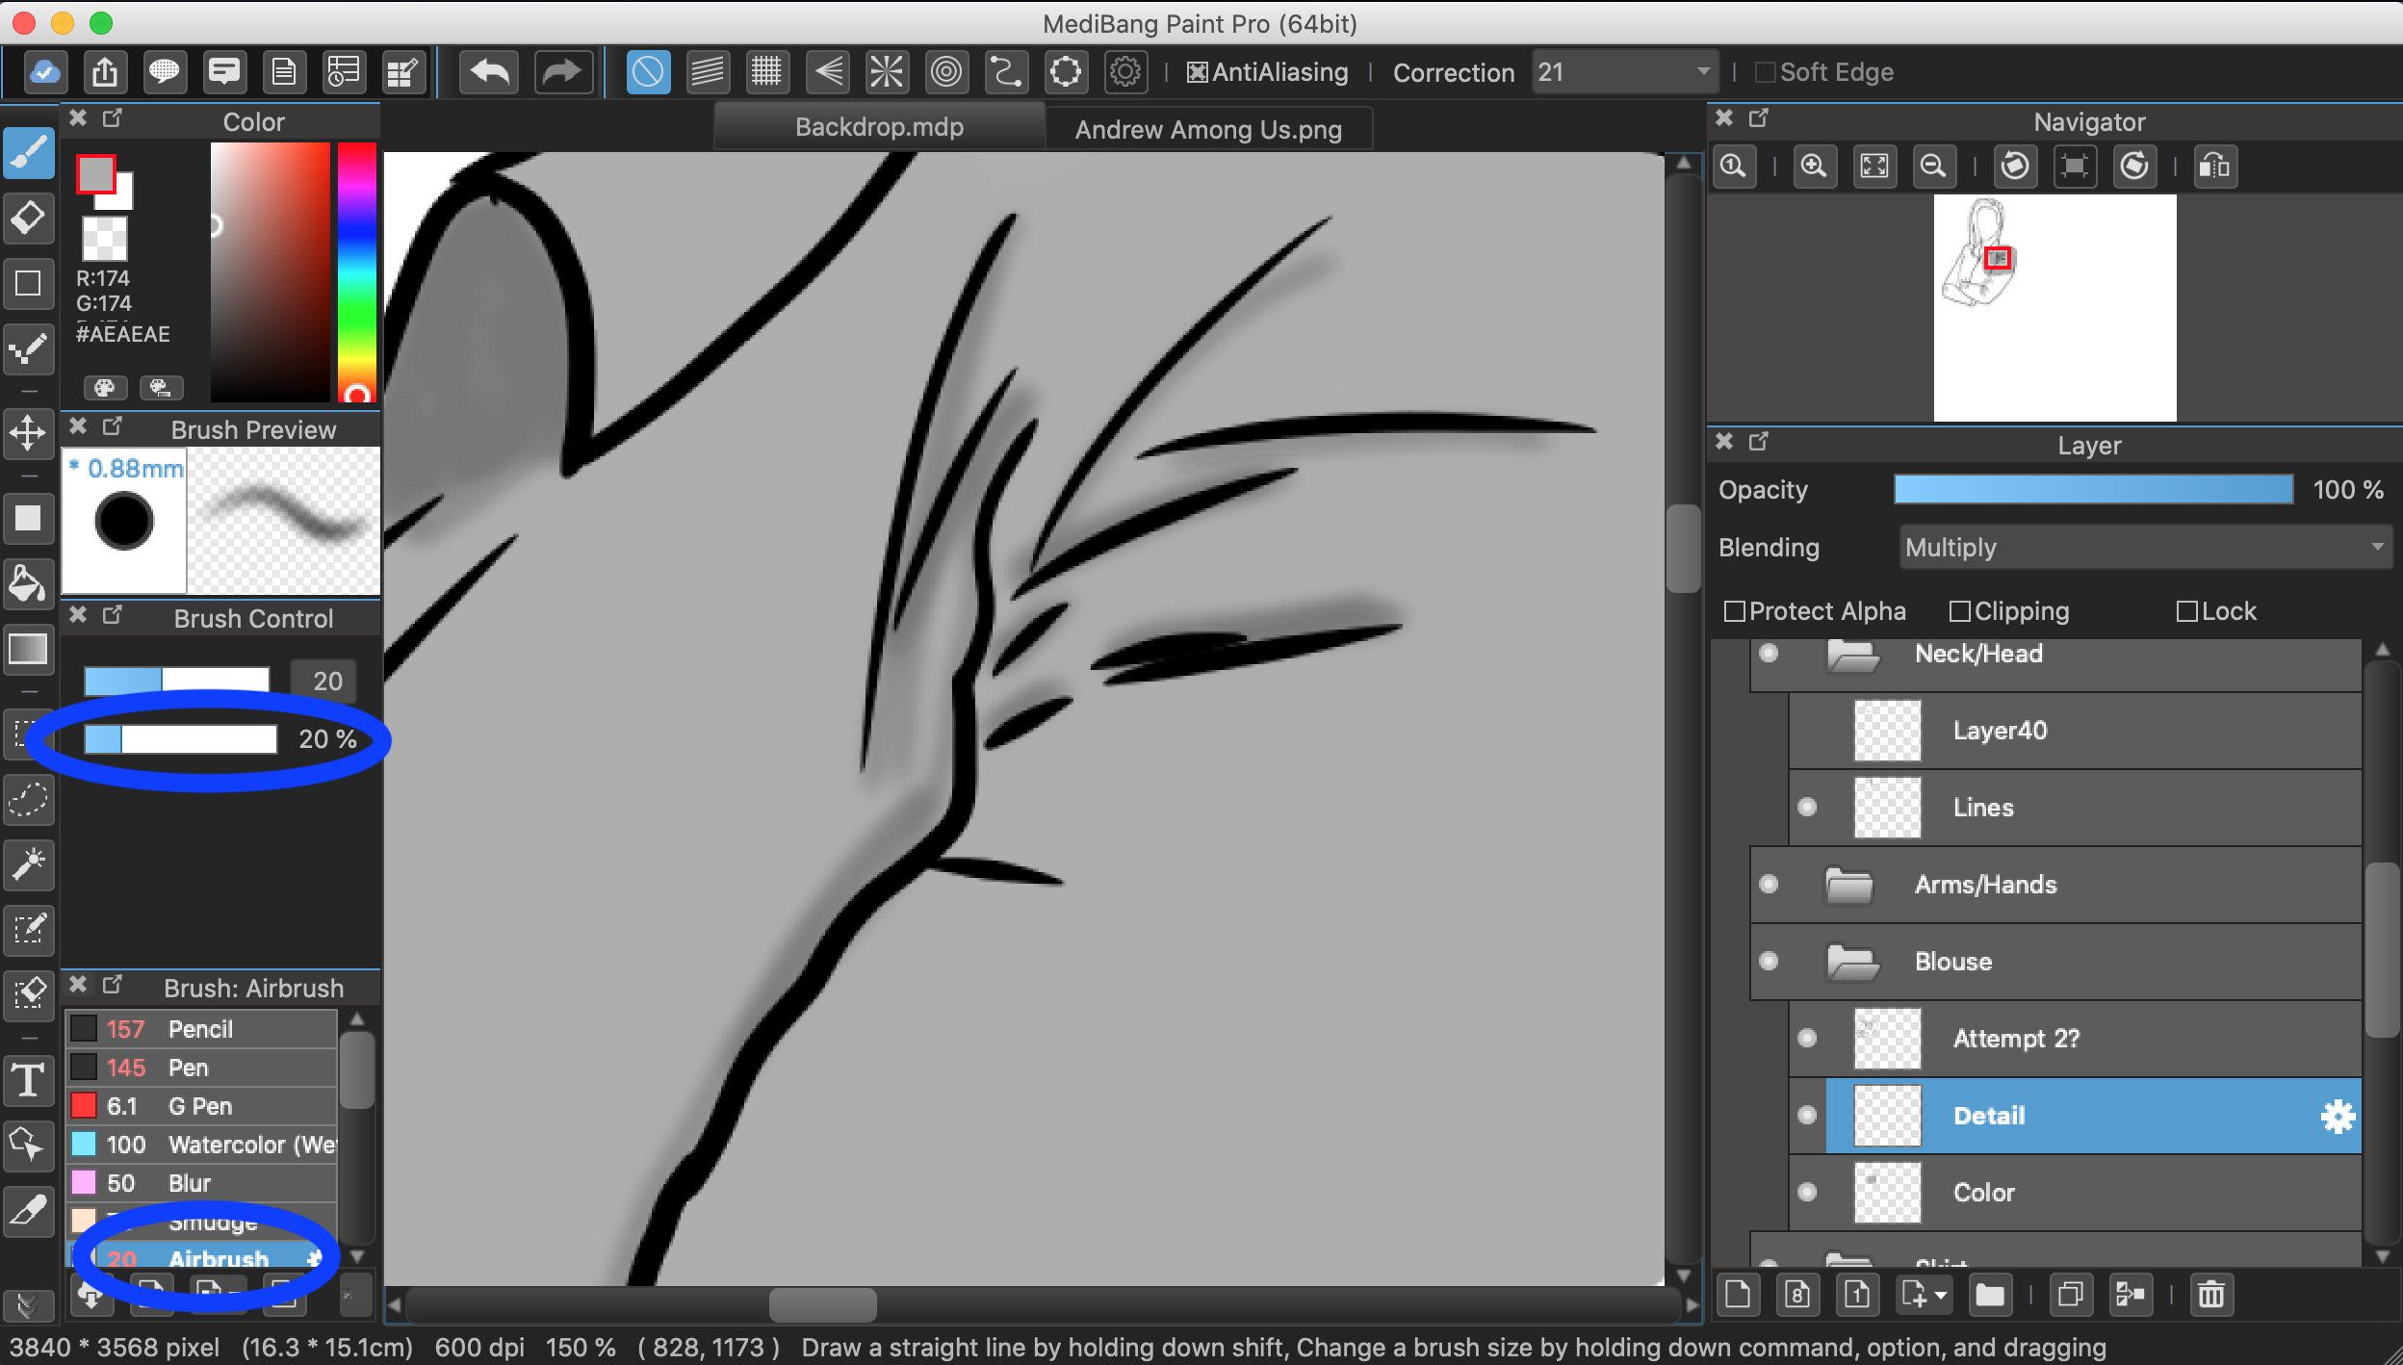2403x1365 pixels.
Task: Select the Lasso selection tool
Action: click(x=29, y=800)
